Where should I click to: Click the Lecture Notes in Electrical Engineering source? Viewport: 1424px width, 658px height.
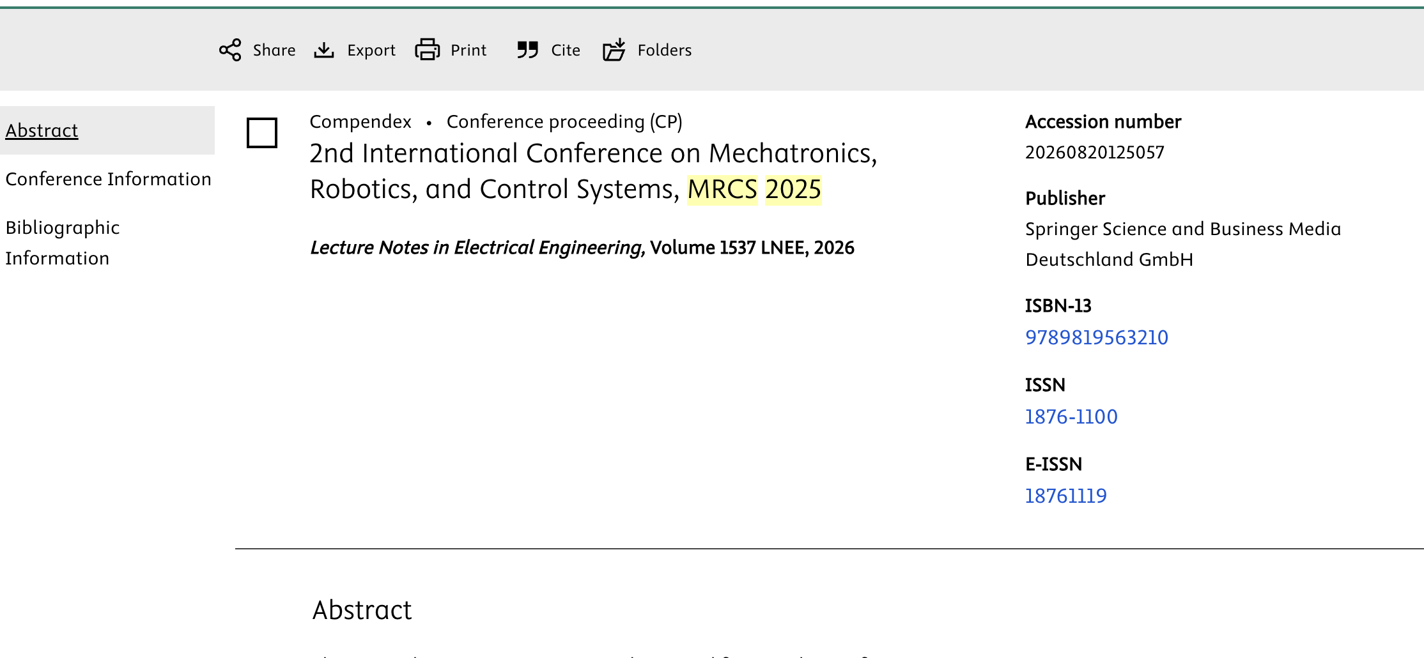[x=477, y=248]
